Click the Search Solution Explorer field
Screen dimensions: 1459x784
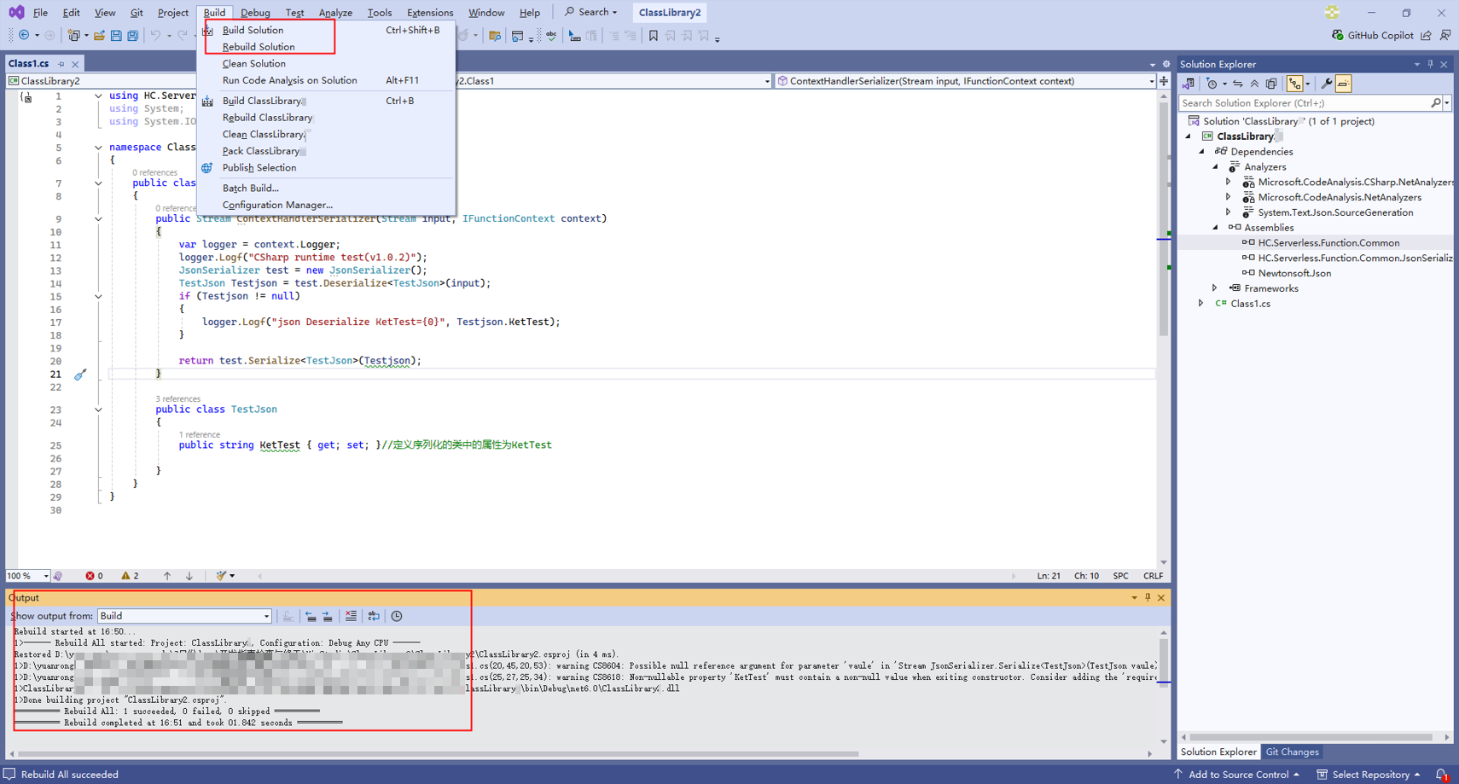pos(1304,103)
